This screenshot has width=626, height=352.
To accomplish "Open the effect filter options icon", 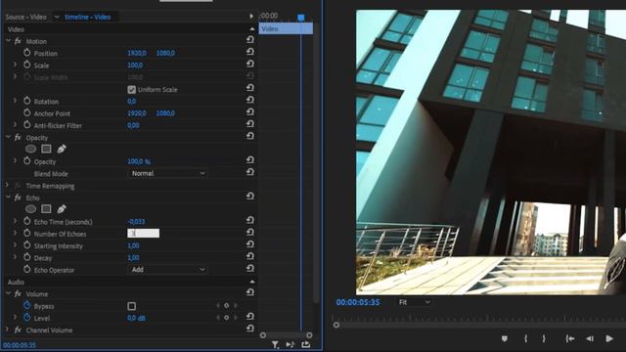I will pyautogui.click(x=275, y=345).
